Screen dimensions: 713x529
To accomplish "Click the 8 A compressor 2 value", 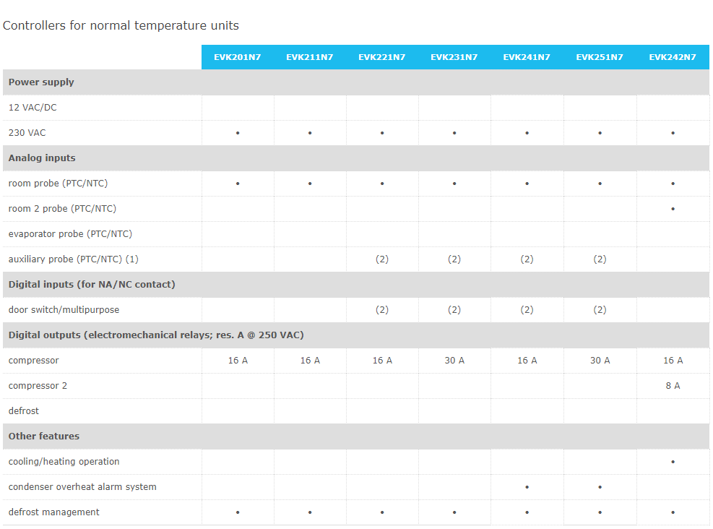I will point(673,386).
